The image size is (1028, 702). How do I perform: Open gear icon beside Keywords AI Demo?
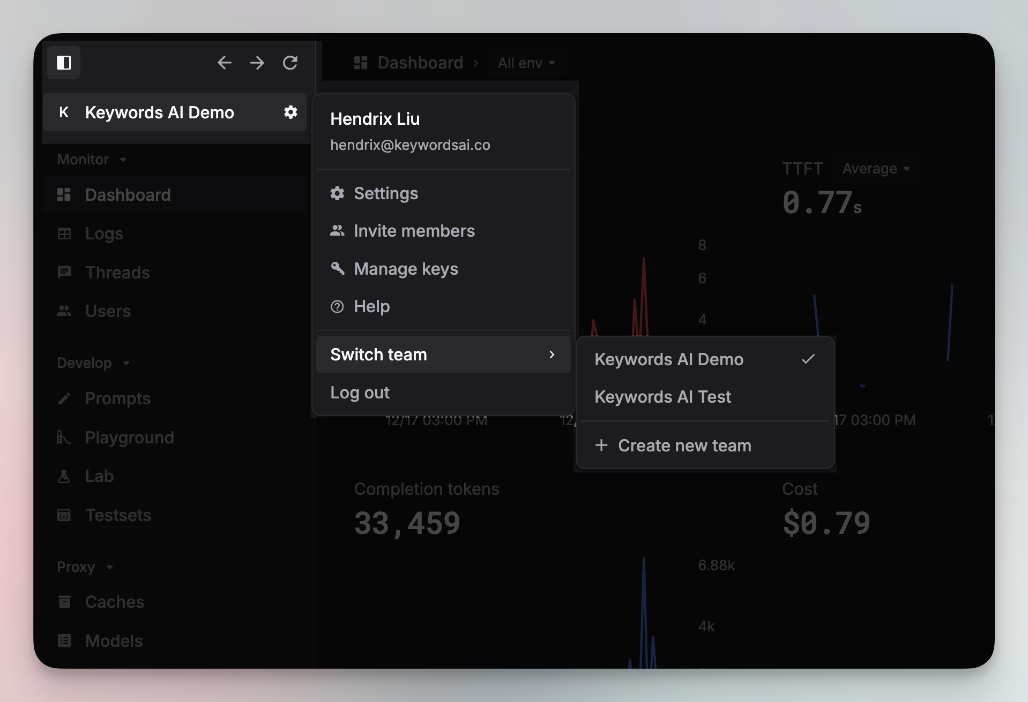290,112
